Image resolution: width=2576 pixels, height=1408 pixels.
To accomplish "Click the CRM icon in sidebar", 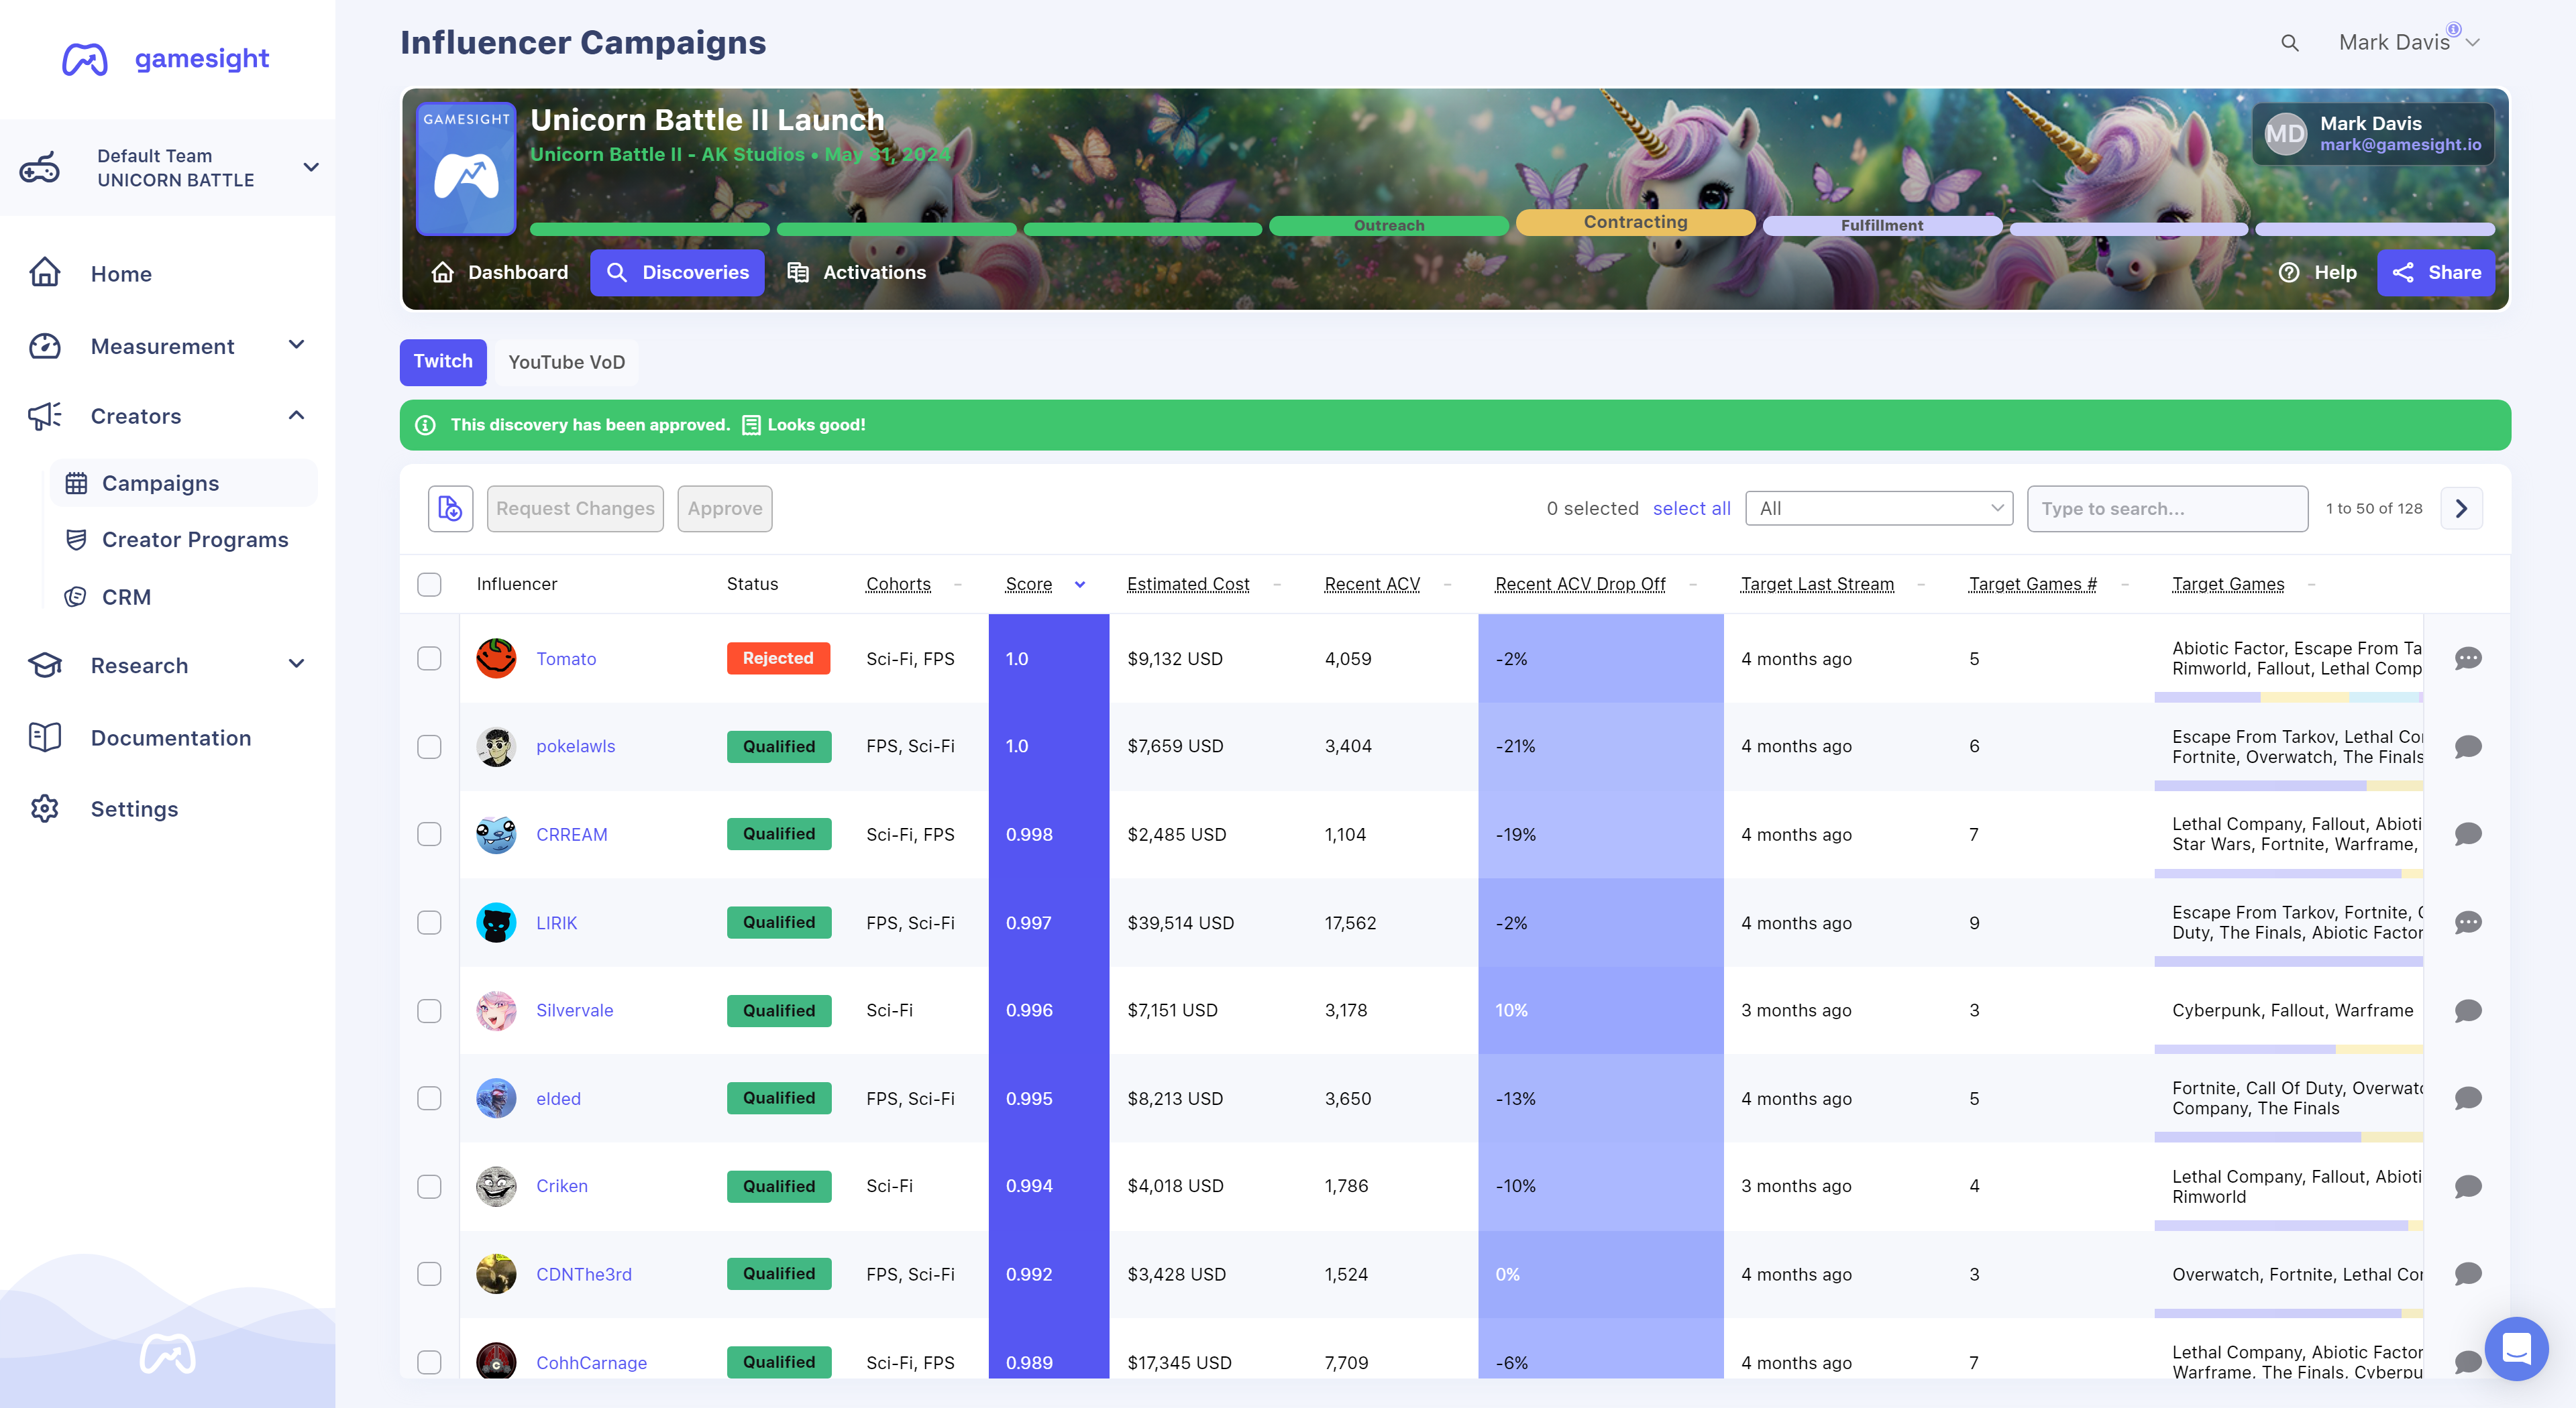I will 75,597.
